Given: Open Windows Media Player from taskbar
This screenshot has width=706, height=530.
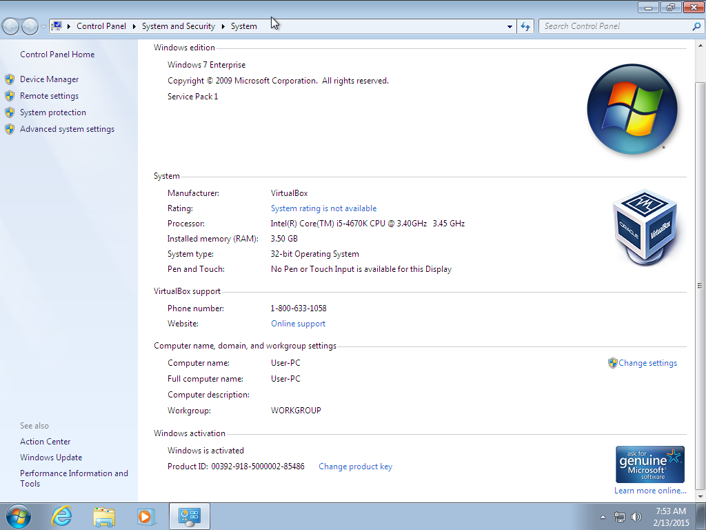Looking at the screenshot, I should click(x=146, y=516).
